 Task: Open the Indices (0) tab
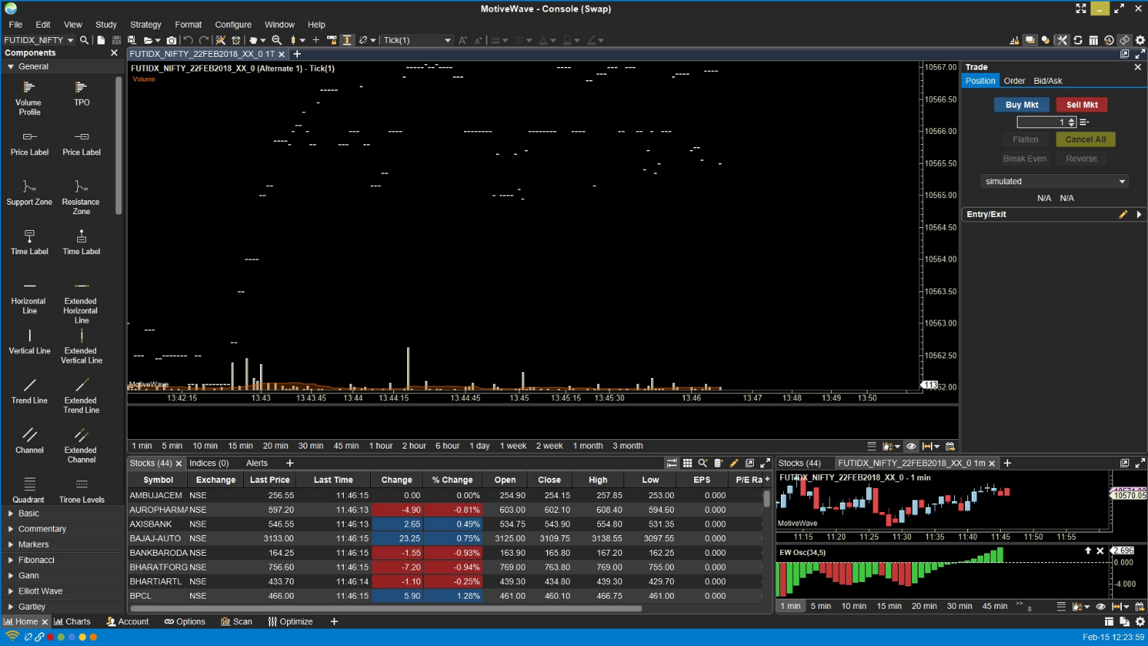click(209, 463)
